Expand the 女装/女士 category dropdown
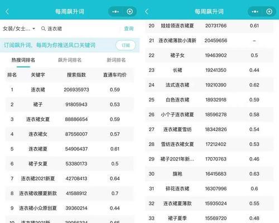The width and height of the screenshot is (279, 223). 19,28
